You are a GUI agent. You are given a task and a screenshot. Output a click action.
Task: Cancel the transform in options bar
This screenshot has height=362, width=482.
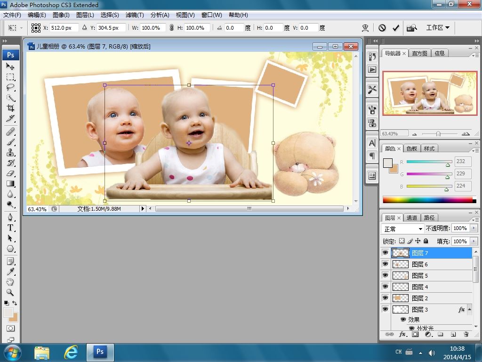point(382,28)
